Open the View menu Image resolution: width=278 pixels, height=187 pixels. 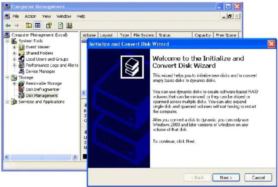click(47, 16)
